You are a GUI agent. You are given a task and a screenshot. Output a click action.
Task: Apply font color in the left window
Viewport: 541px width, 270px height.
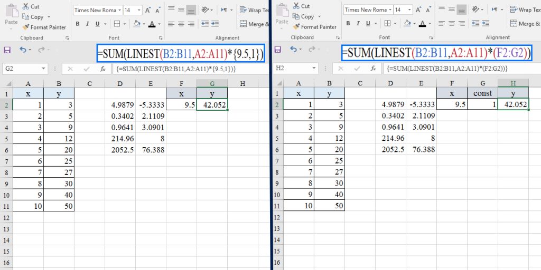pyautogui.click(x=152, y=24)
